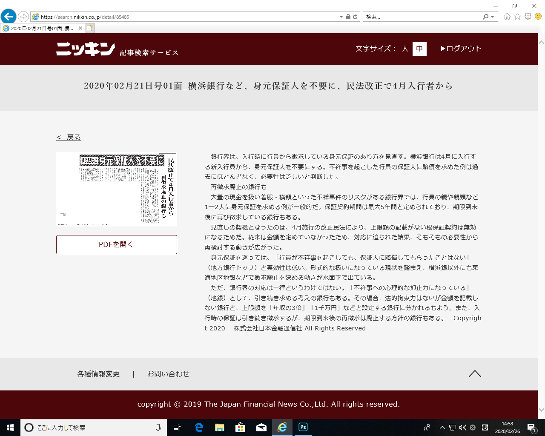Click the round gray X tray icon

[x=473, y=427]
